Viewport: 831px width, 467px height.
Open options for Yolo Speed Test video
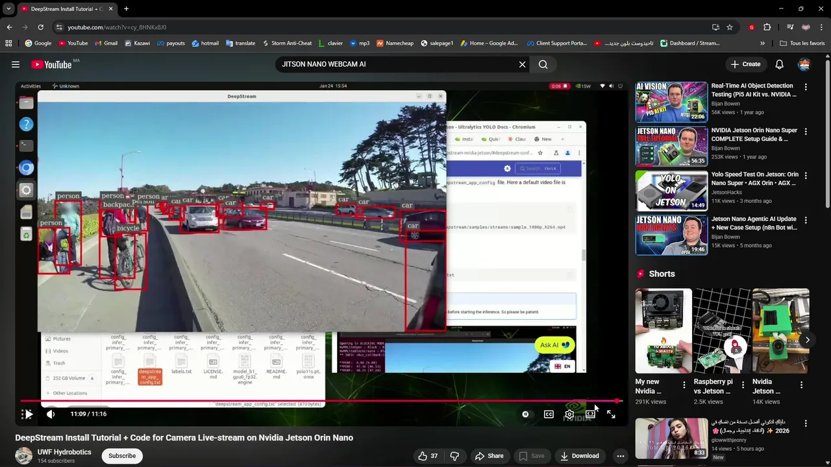tap(806, 176)
